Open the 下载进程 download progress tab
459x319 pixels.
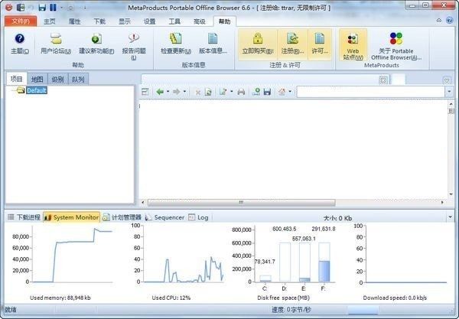point(24,217)
